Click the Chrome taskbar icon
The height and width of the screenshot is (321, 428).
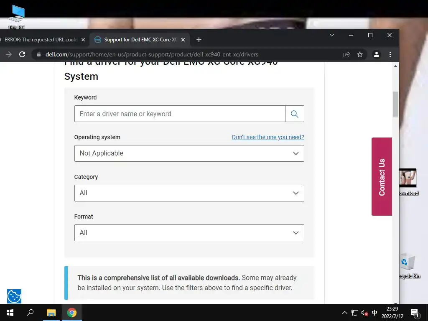(72, 313)
